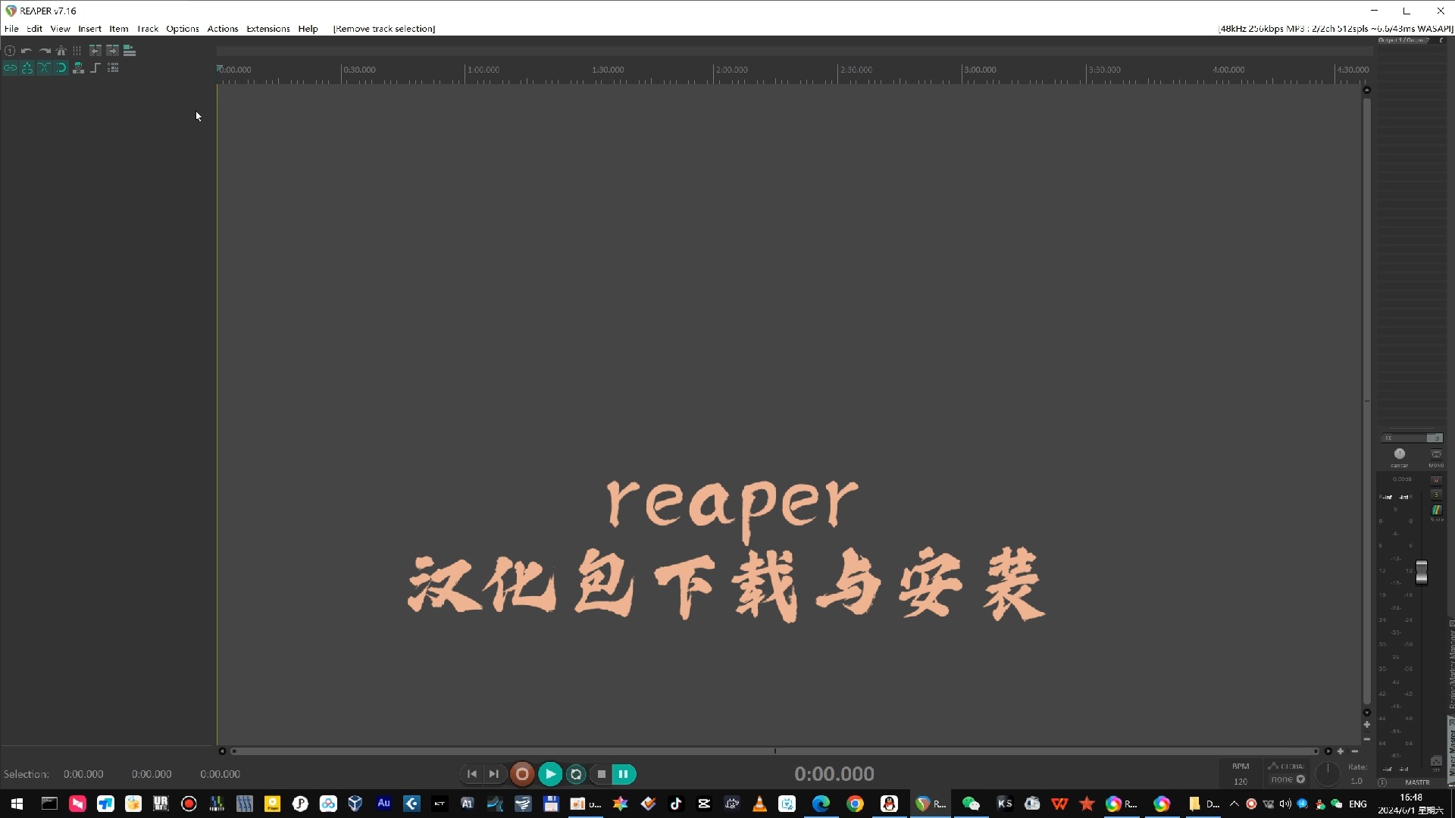Viewport: 1455px width, 818px height.
Task: Click the green Play button
Action: (x=550, y=774)
